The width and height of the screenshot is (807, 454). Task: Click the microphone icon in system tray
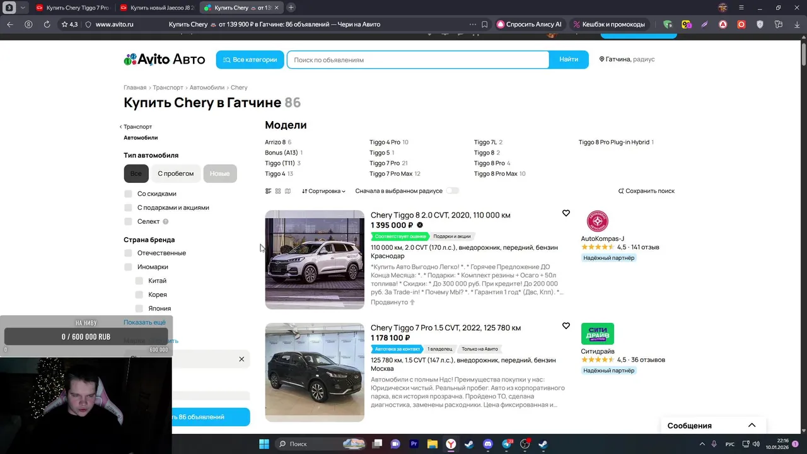(x=714, y=444)
